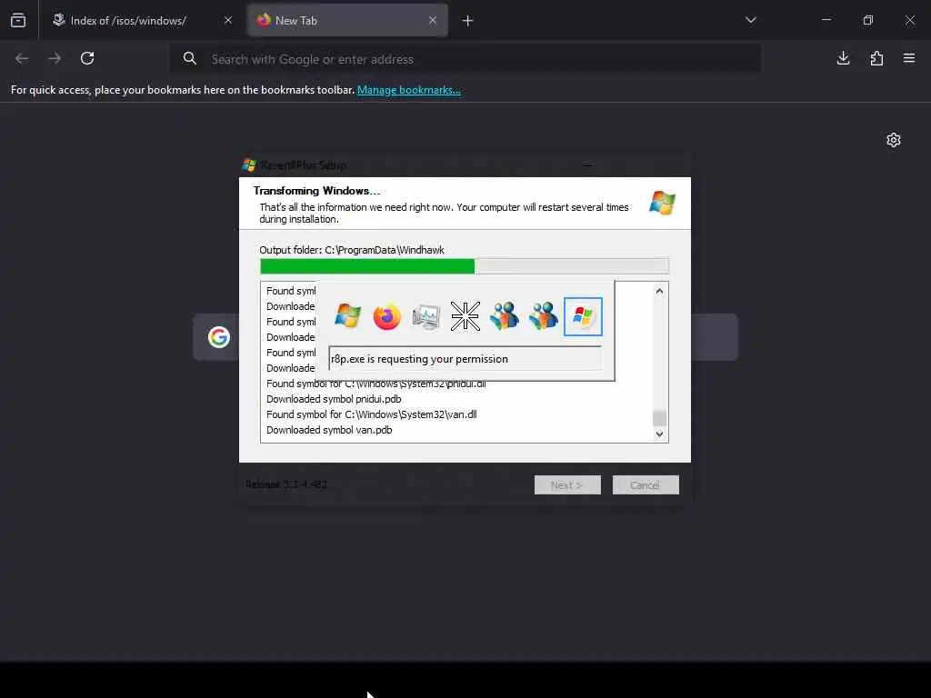Viewport: 931px width, 698px height.
Task: Open the Firefox extensions puzzle icon
Action: [876, 58]
